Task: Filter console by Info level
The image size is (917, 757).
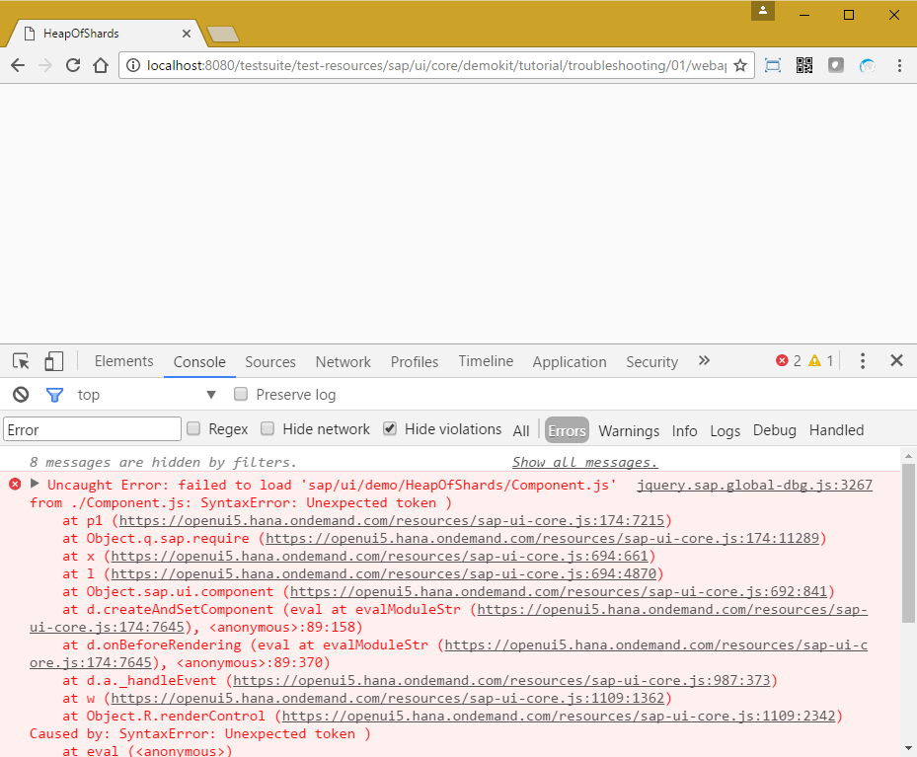Action: 684,431
